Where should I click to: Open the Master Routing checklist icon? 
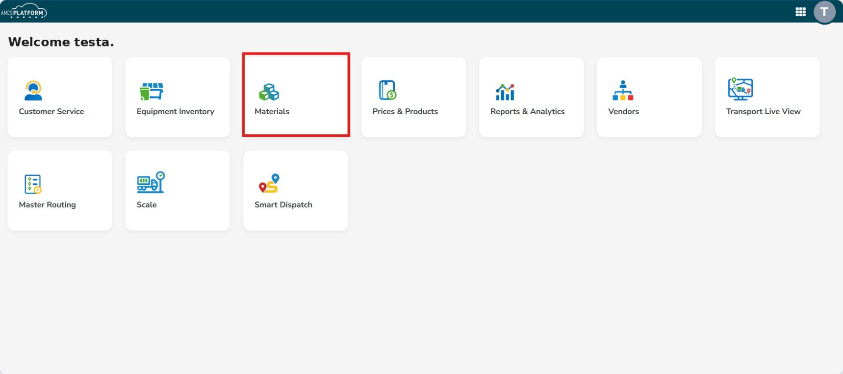[33, 184]
